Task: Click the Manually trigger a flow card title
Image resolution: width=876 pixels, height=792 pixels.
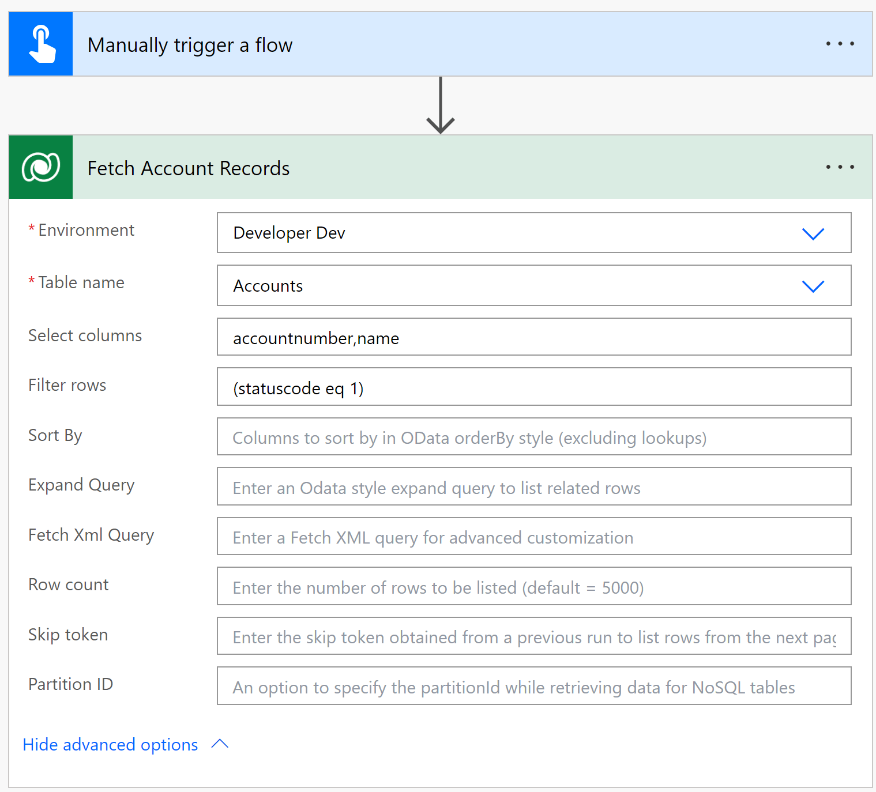Action: [x=190, y=45]
